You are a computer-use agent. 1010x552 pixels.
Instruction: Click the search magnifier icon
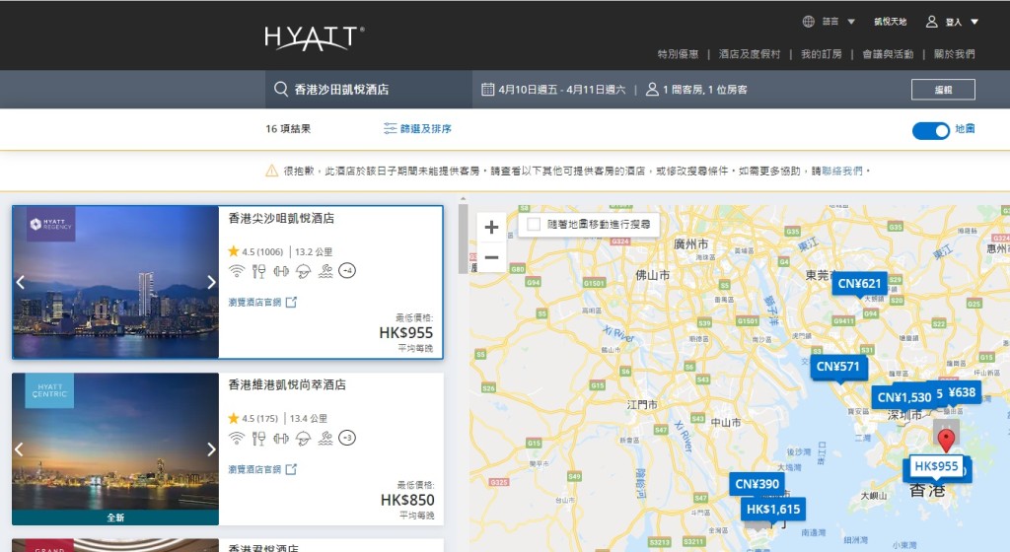coord(281,89)
